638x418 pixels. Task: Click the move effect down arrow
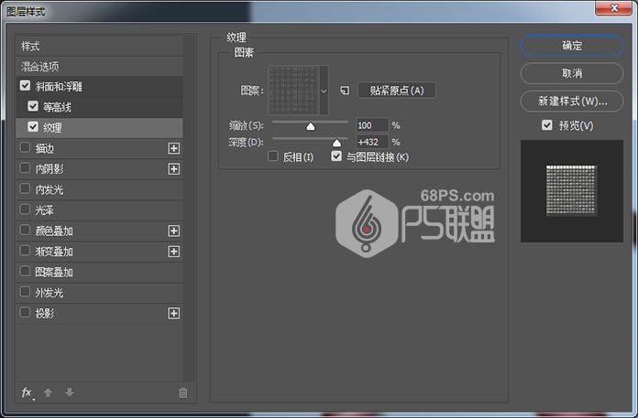[x=69, y=392]
